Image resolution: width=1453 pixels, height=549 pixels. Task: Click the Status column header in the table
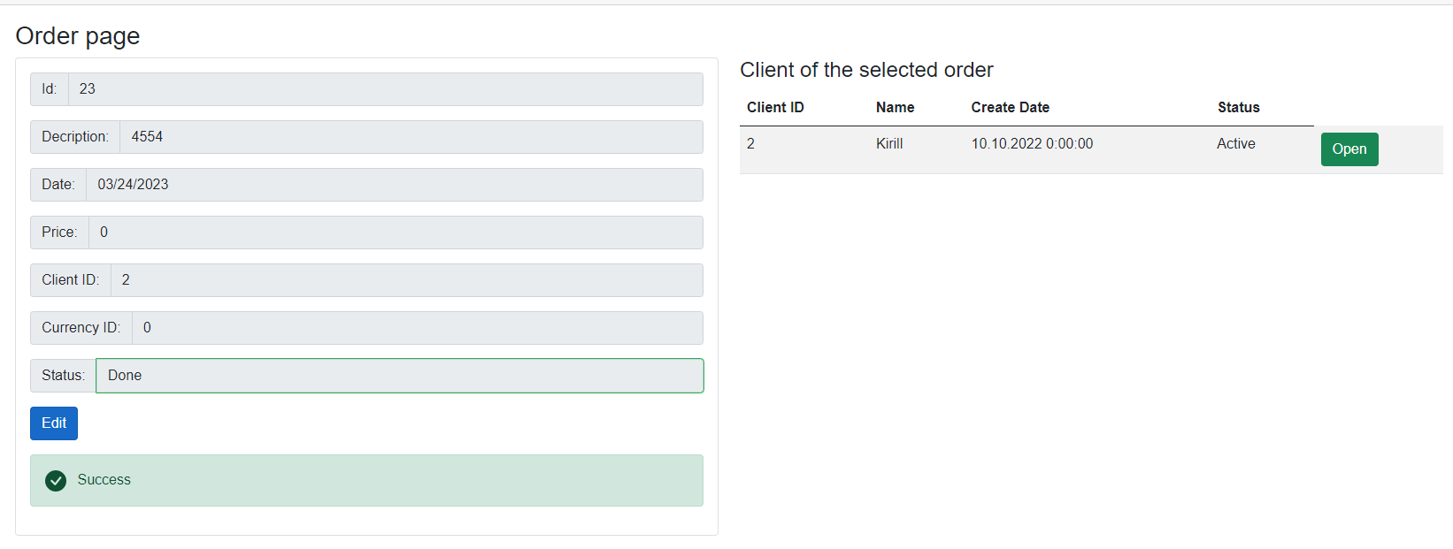click(x=1237, y=107)
